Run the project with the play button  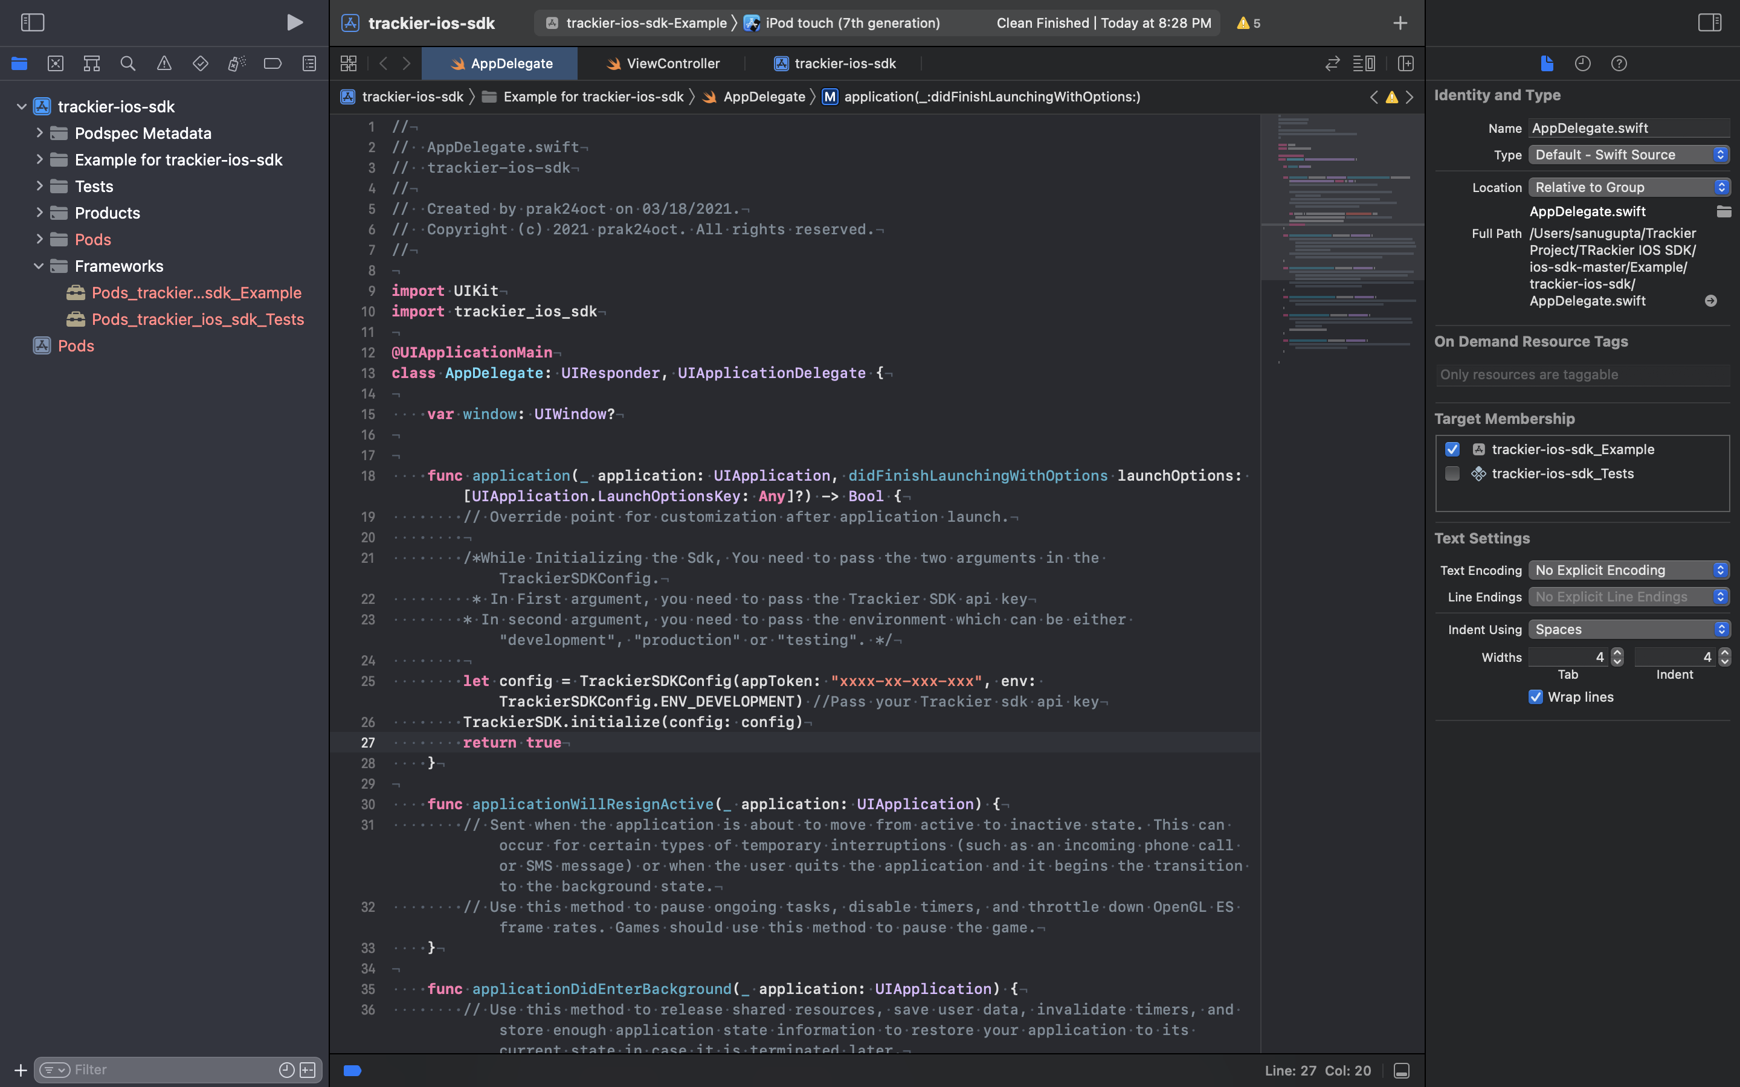294,22
